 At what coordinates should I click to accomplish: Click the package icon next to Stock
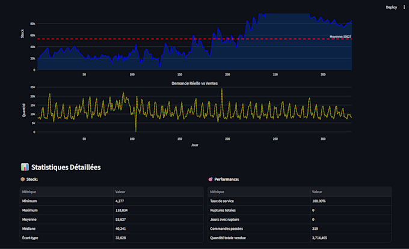(23, 179)
